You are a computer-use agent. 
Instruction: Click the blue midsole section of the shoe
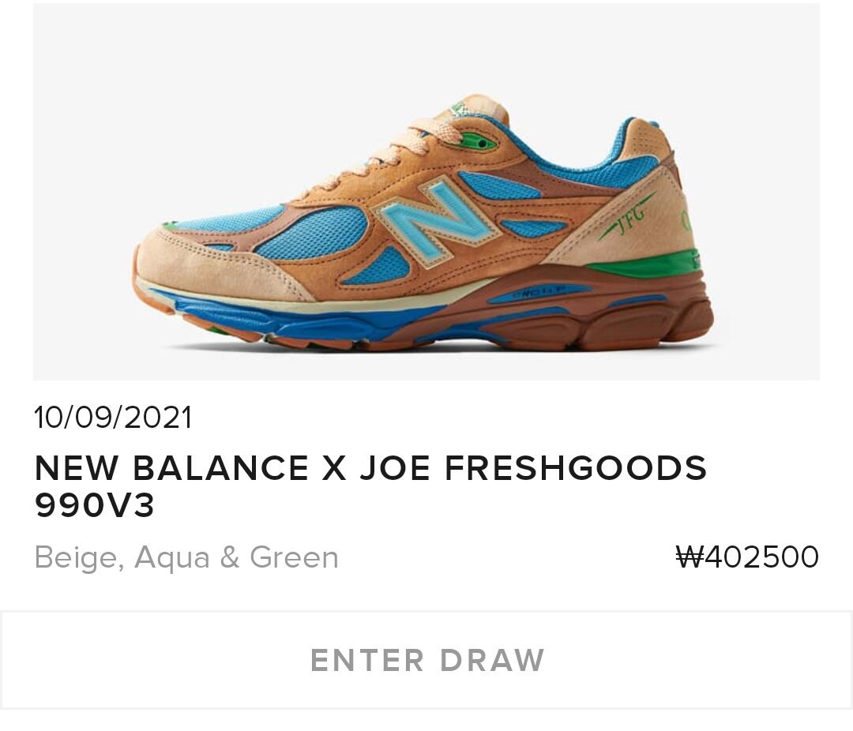(305, 319)
